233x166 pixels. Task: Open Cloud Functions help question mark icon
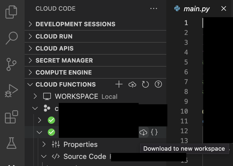click(x=158, y=84)
